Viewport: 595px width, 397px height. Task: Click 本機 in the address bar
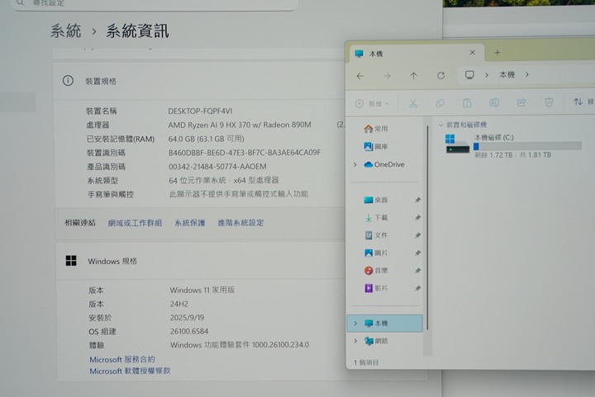507,74
